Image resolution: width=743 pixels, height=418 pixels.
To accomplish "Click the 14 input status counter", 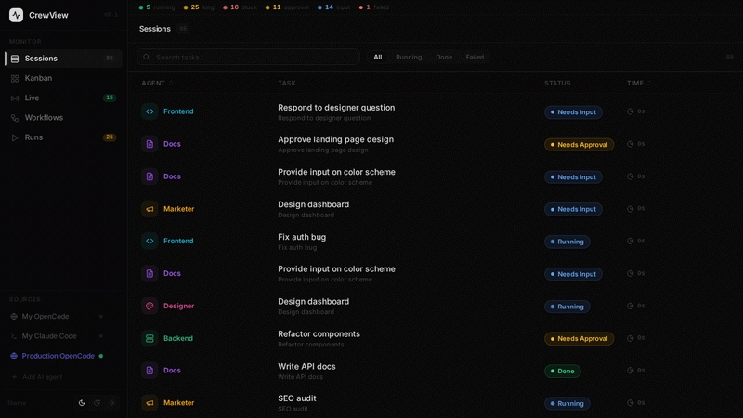I will (x=334, y=7).
